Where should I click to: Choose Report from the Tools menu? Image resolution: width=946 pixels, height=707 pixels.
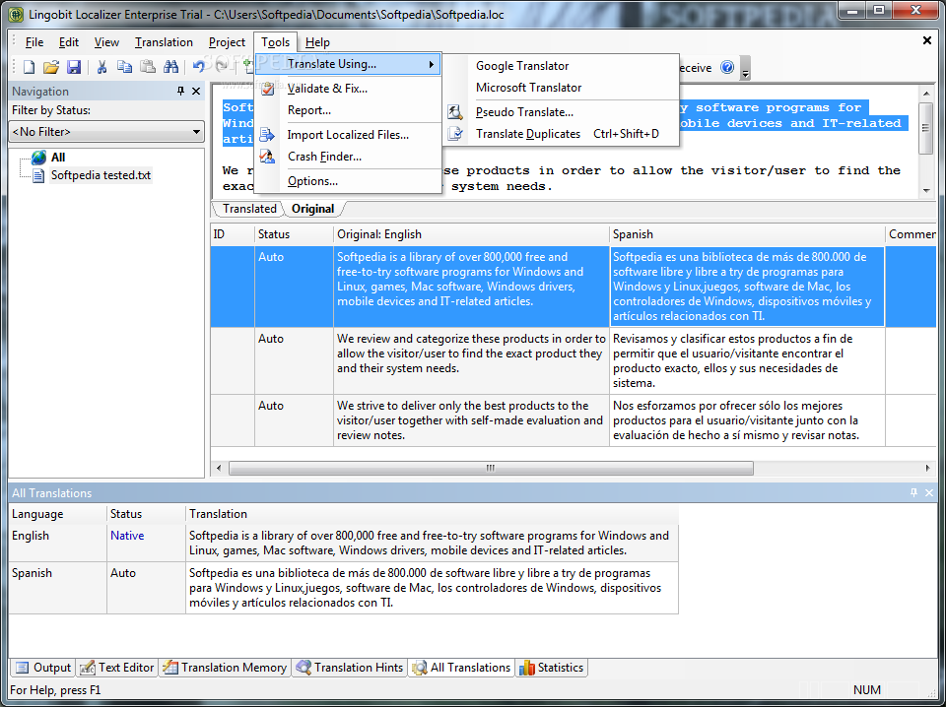(x=349, y=110)
